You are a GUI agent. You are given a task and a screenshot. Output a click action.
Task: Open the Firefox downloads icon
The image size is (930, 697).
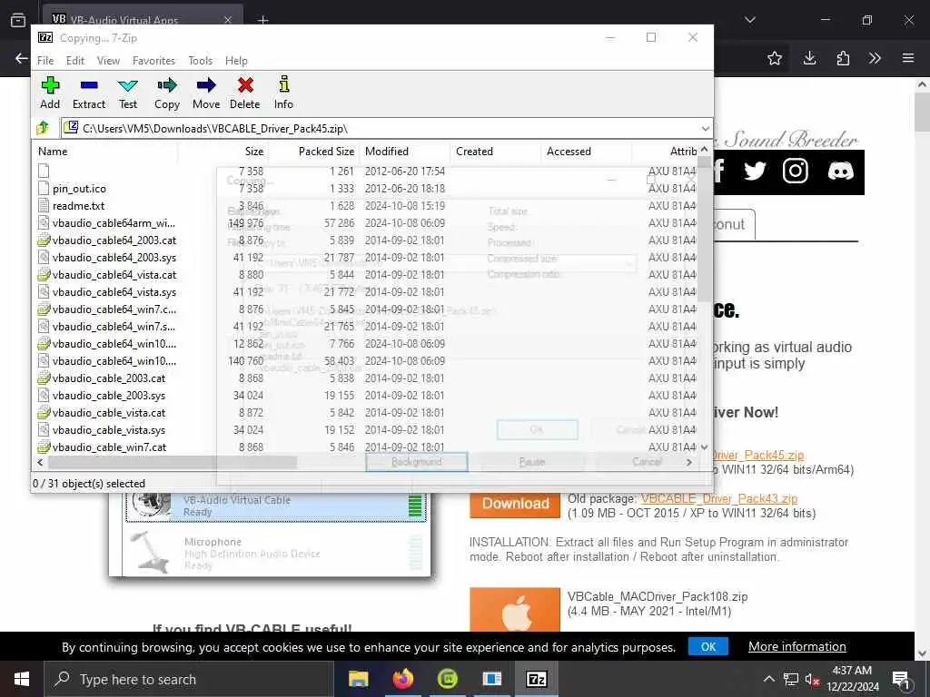[809, 58]
